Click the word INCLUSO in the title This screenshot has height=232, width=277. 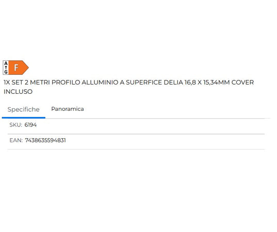tap(18, 92)
